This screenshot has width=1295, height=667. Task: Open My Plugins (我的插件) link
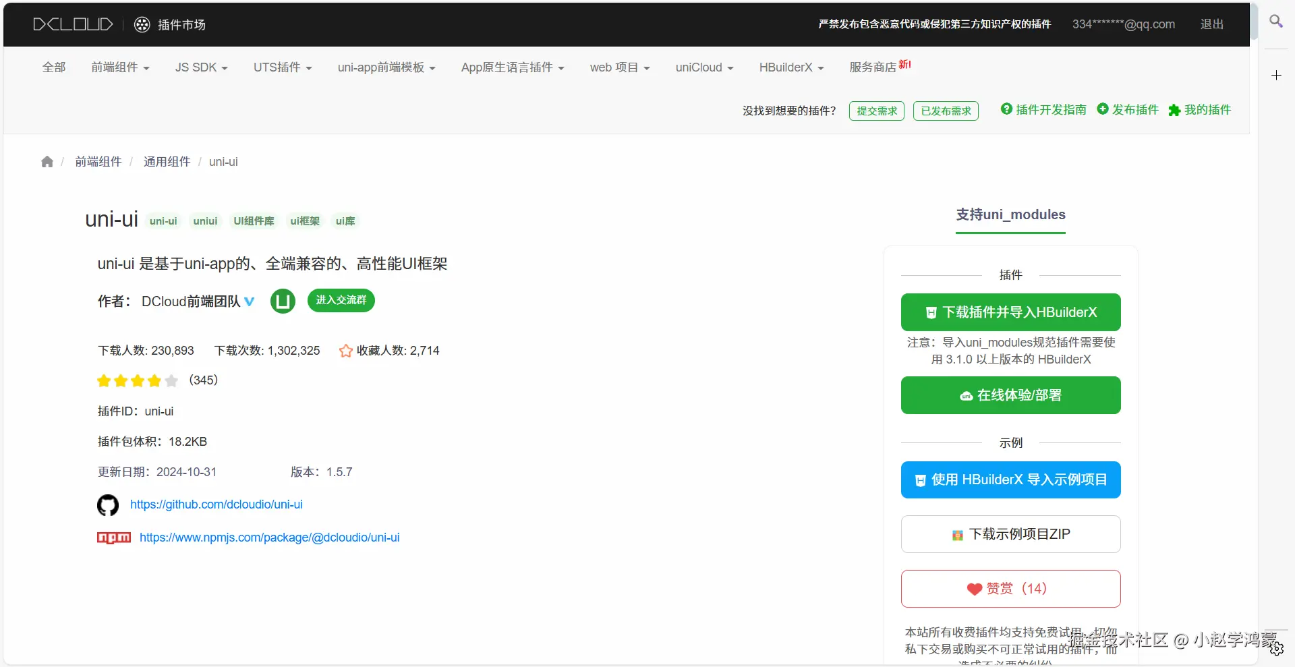pos(1199,109)
